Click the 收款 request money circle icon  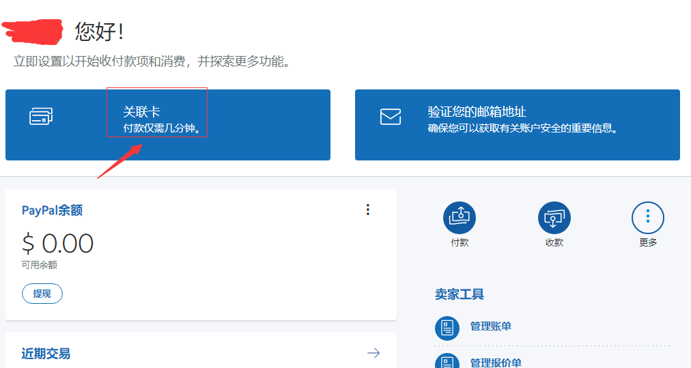pos(554,218)
